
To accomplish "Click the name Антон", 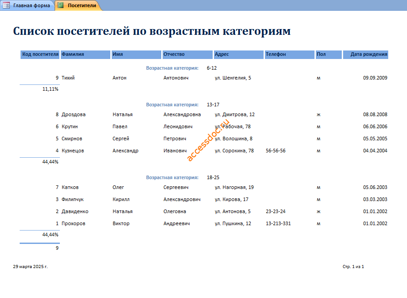I will point(119,78).
